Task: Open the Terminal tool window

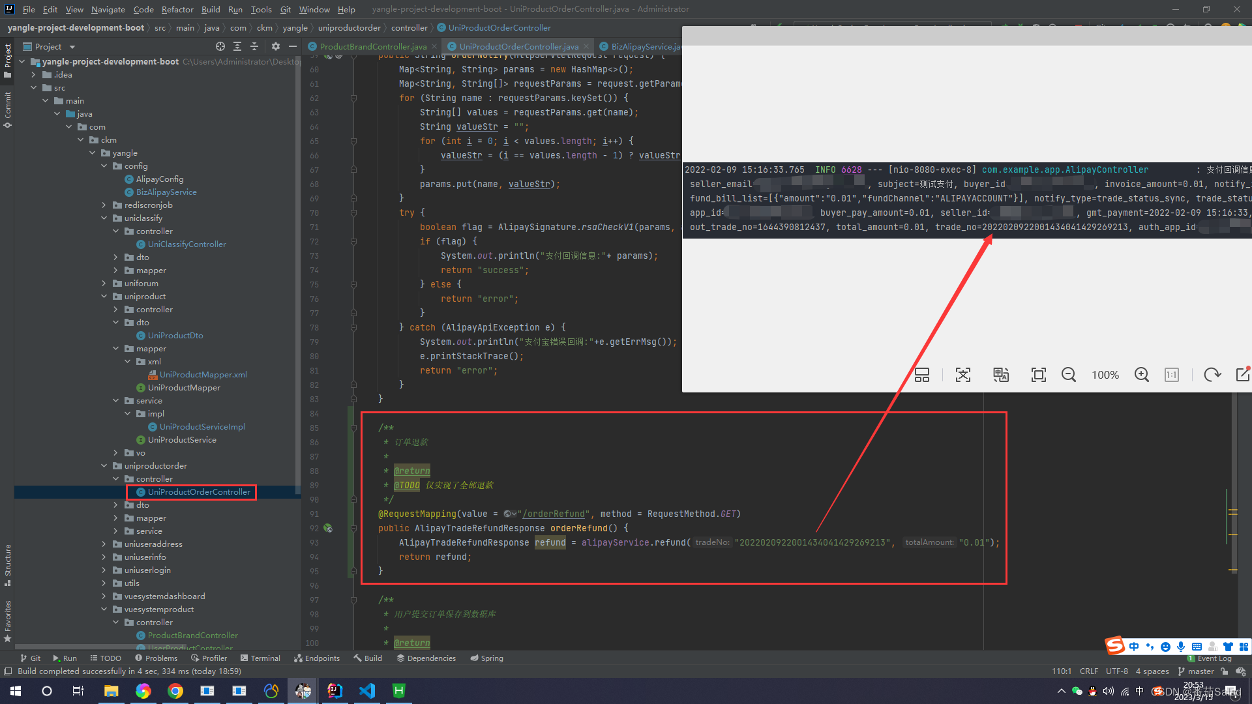Action: [260, 658]
